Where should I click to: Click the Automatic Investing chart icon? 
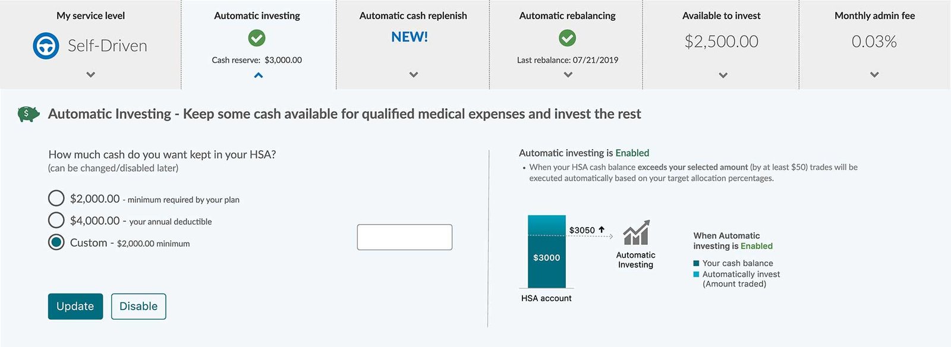pos(636,232)
